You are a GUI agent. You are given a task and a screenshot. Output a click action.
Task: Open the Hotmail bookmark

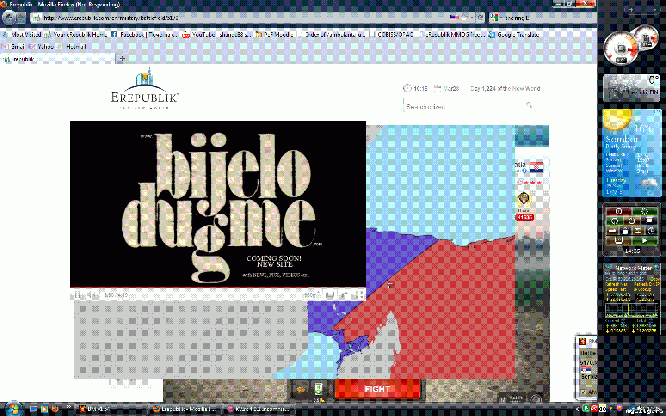[x=72, y=46]
